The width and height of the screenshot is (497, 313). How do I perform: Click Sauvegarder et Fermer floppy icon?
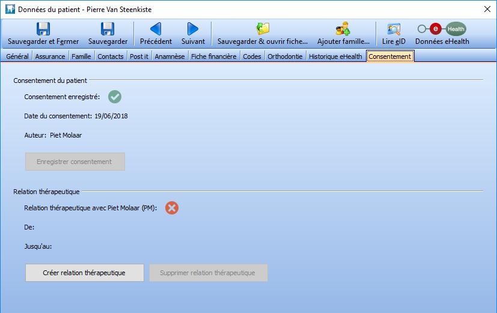click(43, 29)
